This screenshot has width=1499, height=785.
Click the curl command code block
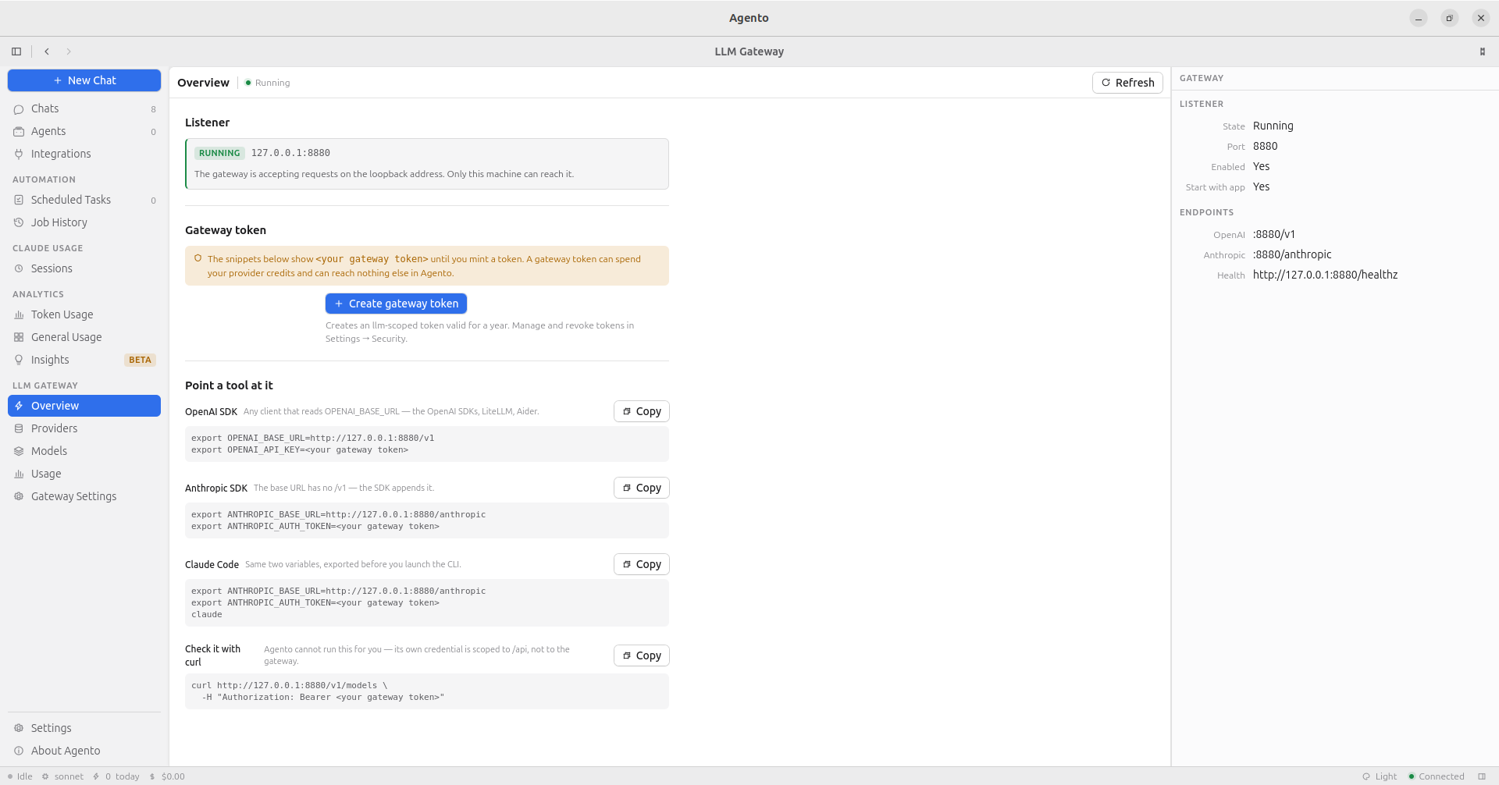point(427,691)
